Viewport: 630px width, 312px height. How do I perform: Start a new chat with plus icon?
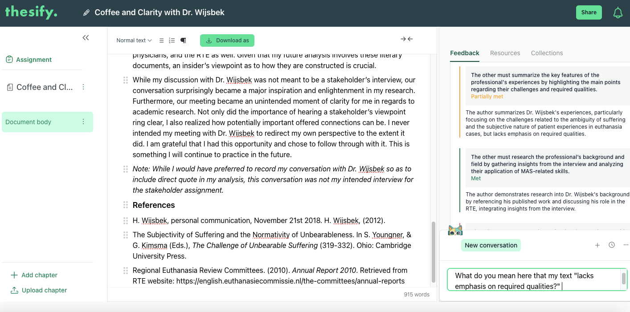click(597, 245)
